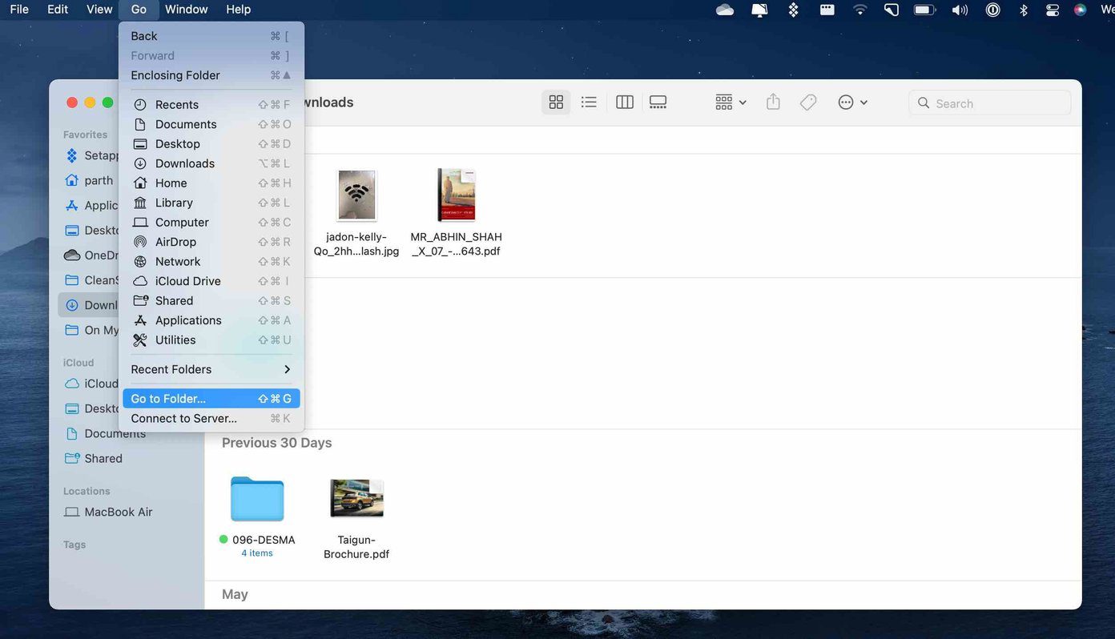Image resolution: width=1115 pixels, height=639 pixels.
Task: Switch to list view
Action: (x=589, y=102)
